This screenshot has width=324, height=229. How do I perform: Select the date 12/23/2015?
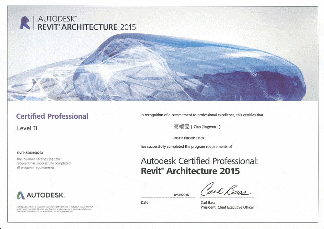181,195
